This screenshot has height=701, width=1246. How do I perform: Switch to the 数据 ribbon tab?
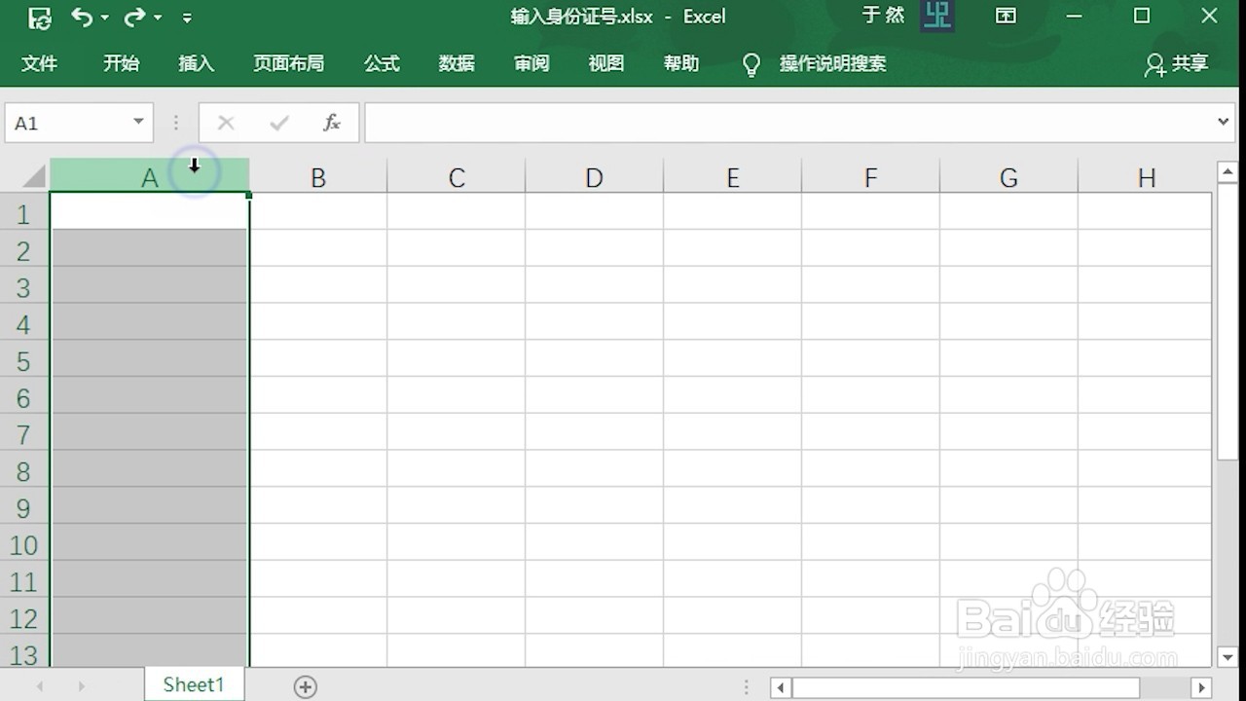pos(456,64)
